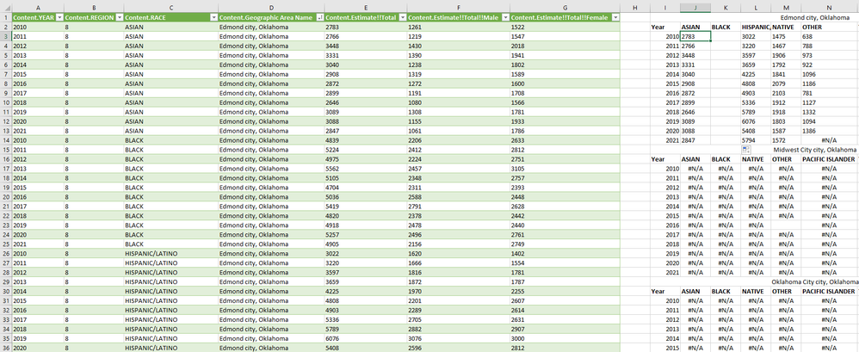This screenshot has height=352, width=859.
Task: Select column K header
Action: click(x=726, y=8)
